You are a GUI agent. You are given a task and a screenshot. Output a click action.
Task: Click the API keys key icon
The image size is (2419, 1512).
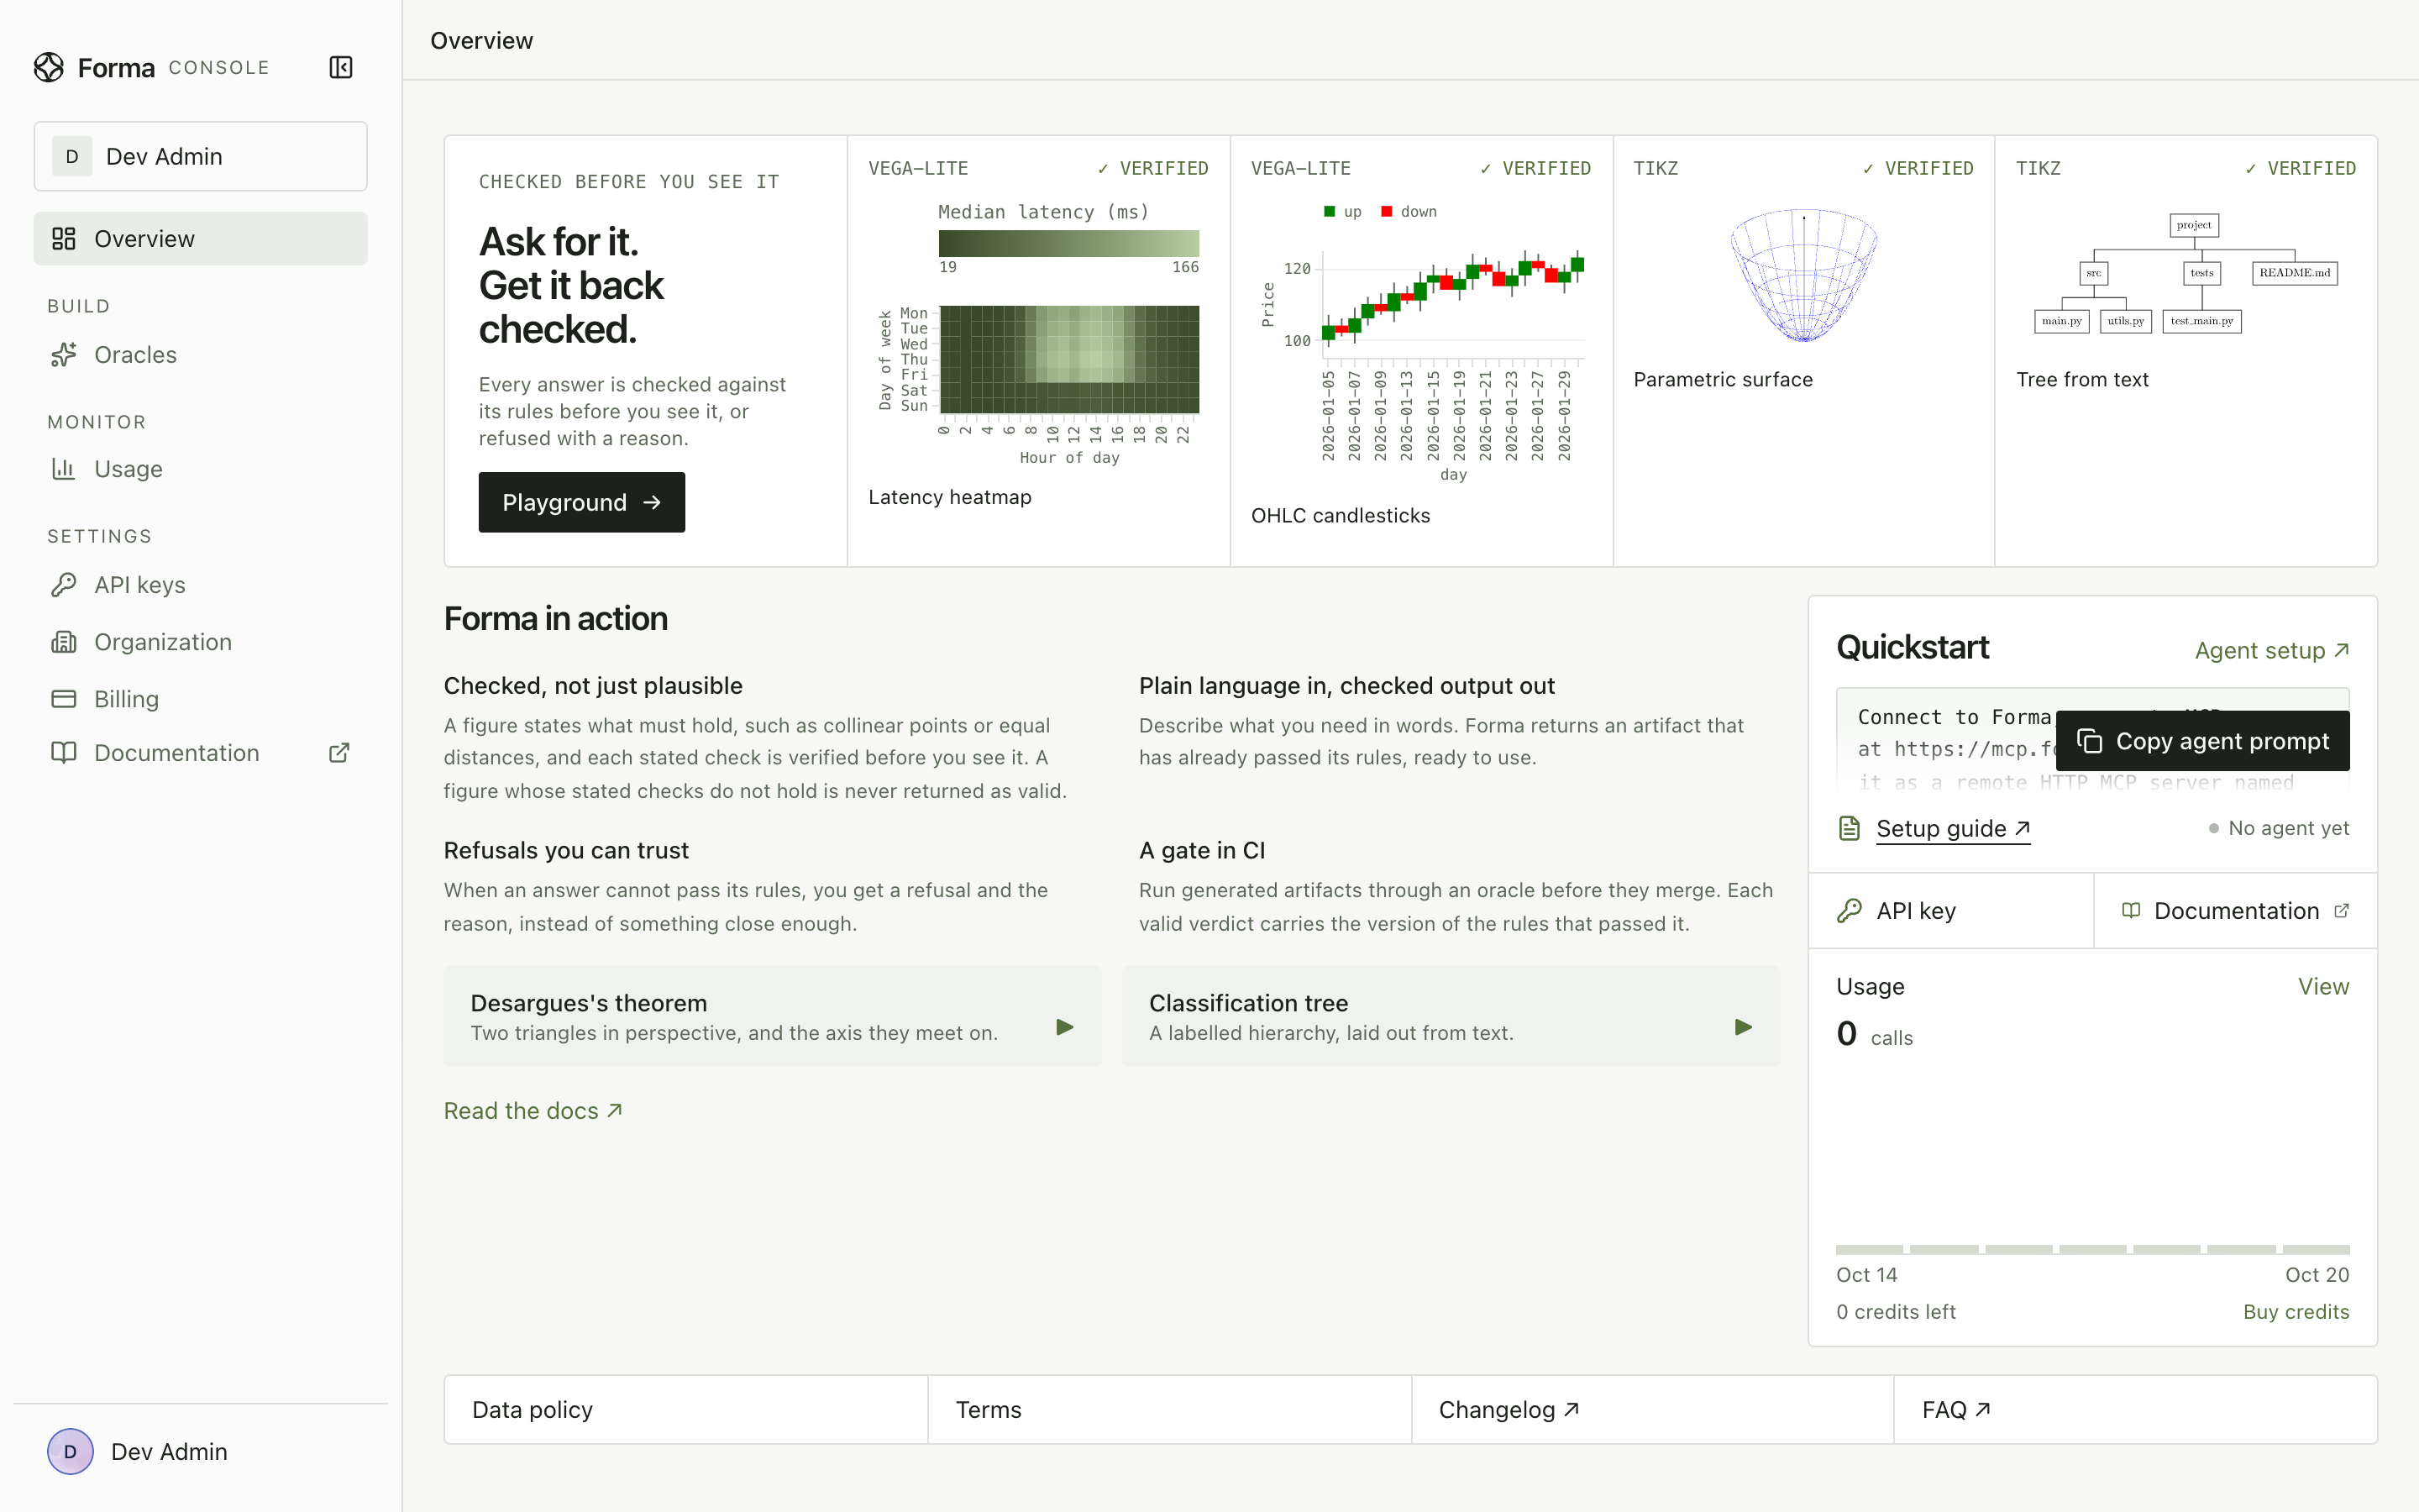(x=64, y=584)
